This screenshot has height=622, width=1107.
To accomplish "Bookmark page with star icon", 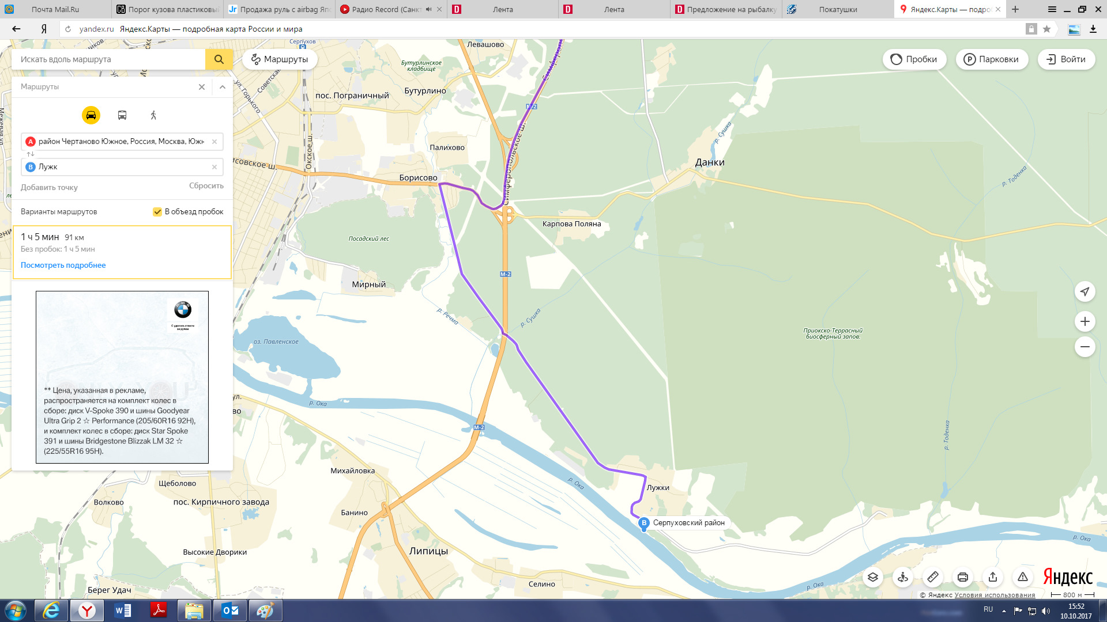I will point(1047,29).
